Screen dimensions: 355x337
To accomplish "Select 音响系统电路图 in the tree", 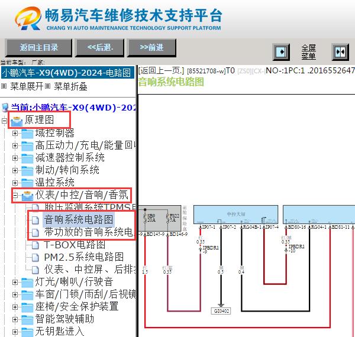I will coord(79,219).
